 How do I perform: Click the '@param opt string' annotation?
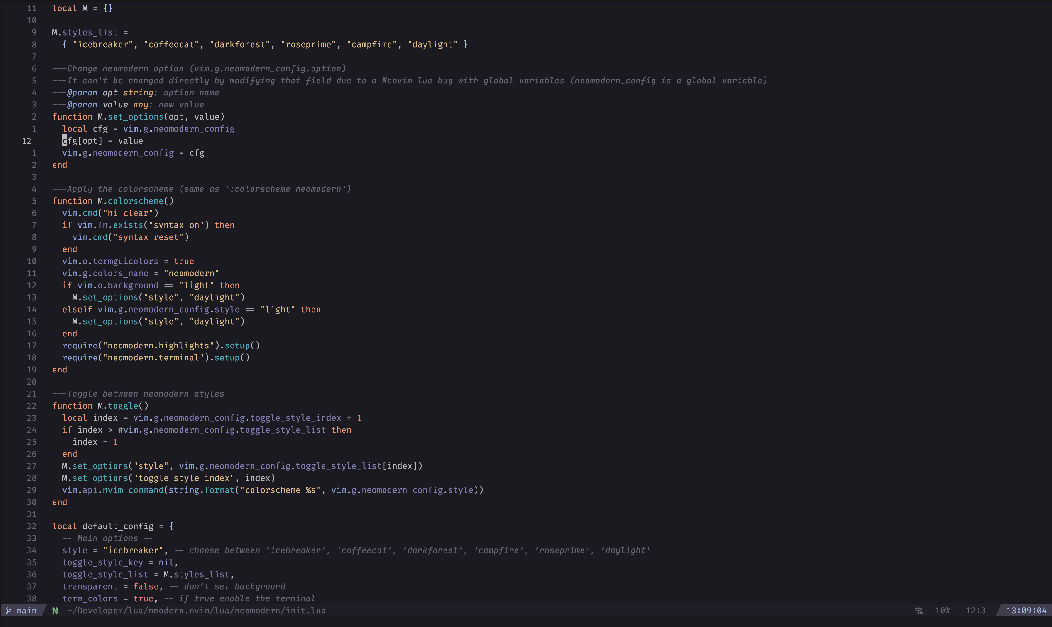point(136,93)
